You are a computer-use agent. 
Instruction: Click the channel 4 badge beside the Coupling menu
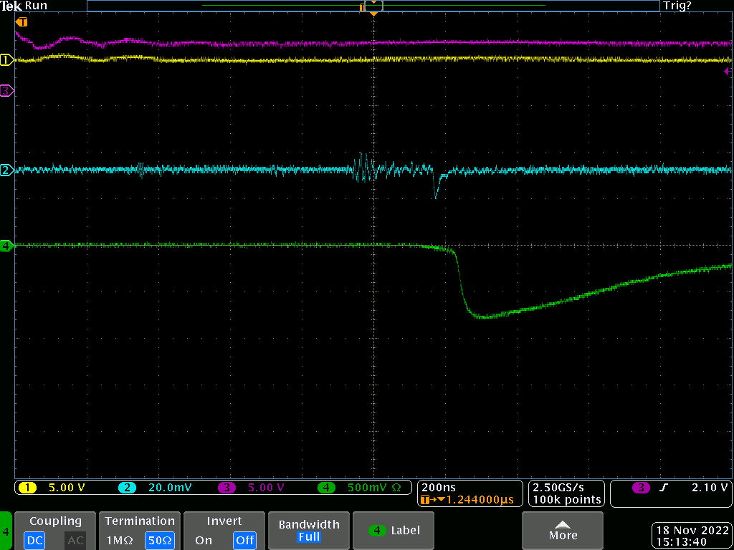(6, 531)
